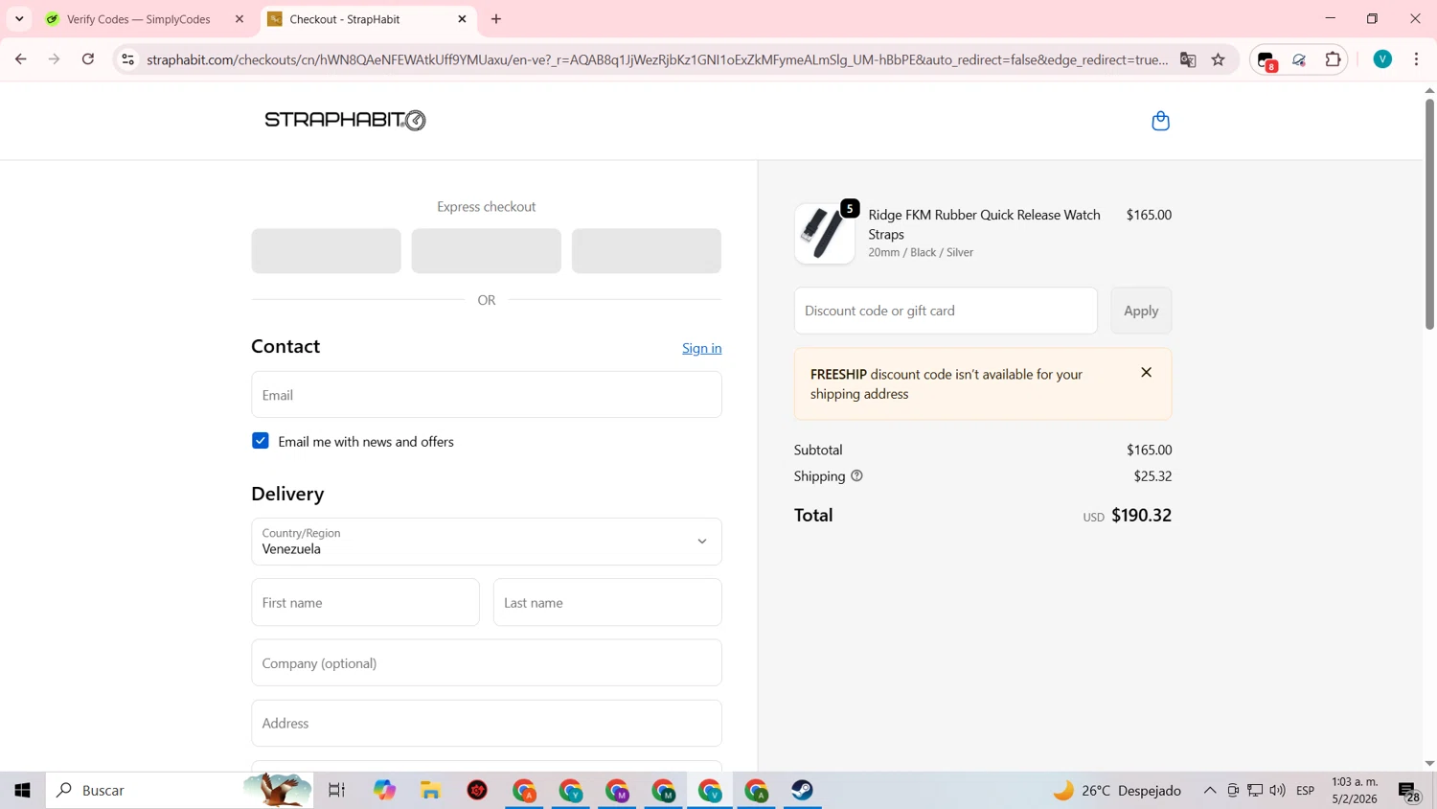Open the Copilot taskbar icon

click(x=384, y=791)
